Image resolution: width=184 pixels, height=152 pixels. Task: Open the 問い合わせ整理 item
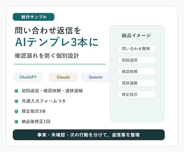pos(137,49)
